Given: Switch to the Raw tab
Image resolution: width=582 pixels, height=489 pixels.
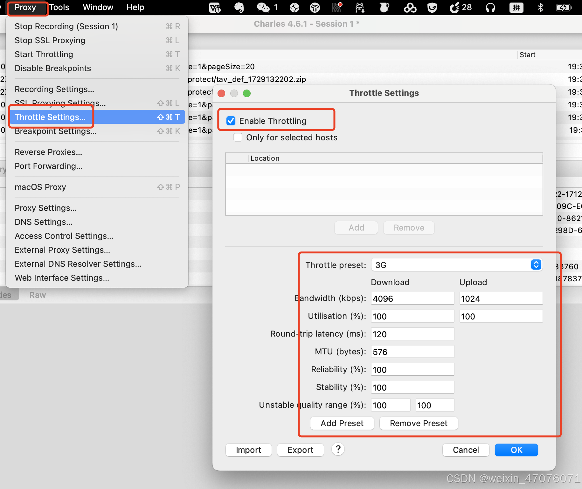Looking at the screenshot, I should pyautogui.click(x=38, y=295).
